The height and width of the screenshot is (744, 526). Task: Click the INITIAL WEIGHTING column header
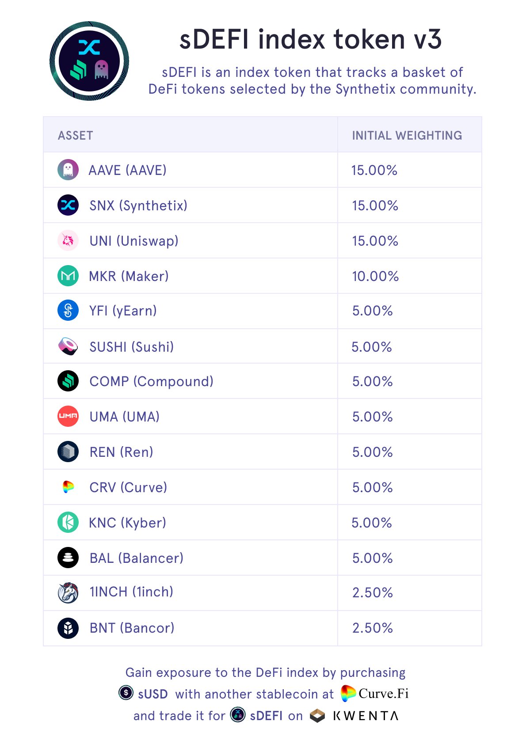(407, 135)
